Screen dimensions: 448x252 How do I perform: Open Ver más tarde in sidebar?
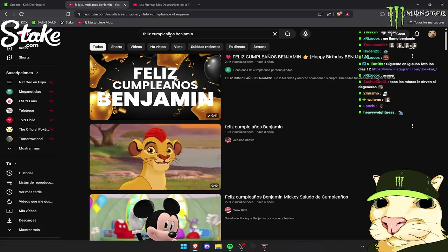[30, 192]
